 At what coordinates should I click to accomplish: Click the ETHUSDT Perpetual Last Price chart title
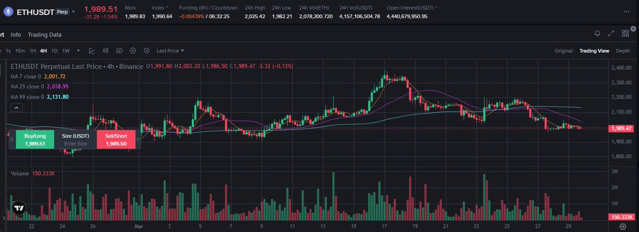click(x=77, y=66)
